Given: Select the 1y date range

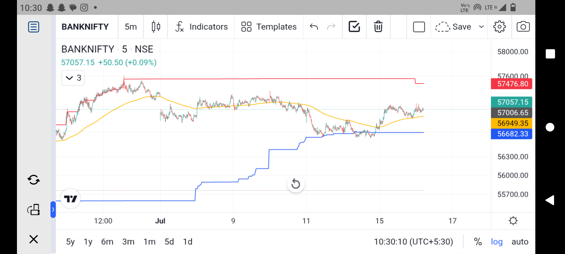Looking at the screenshot, I should click(88, 242).
